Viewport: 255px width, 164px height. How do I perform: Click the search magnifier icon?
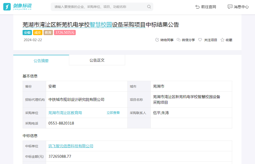[149, 7]
